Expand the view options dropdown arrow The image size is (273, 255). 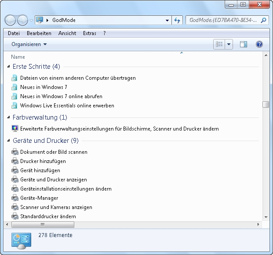229,44
